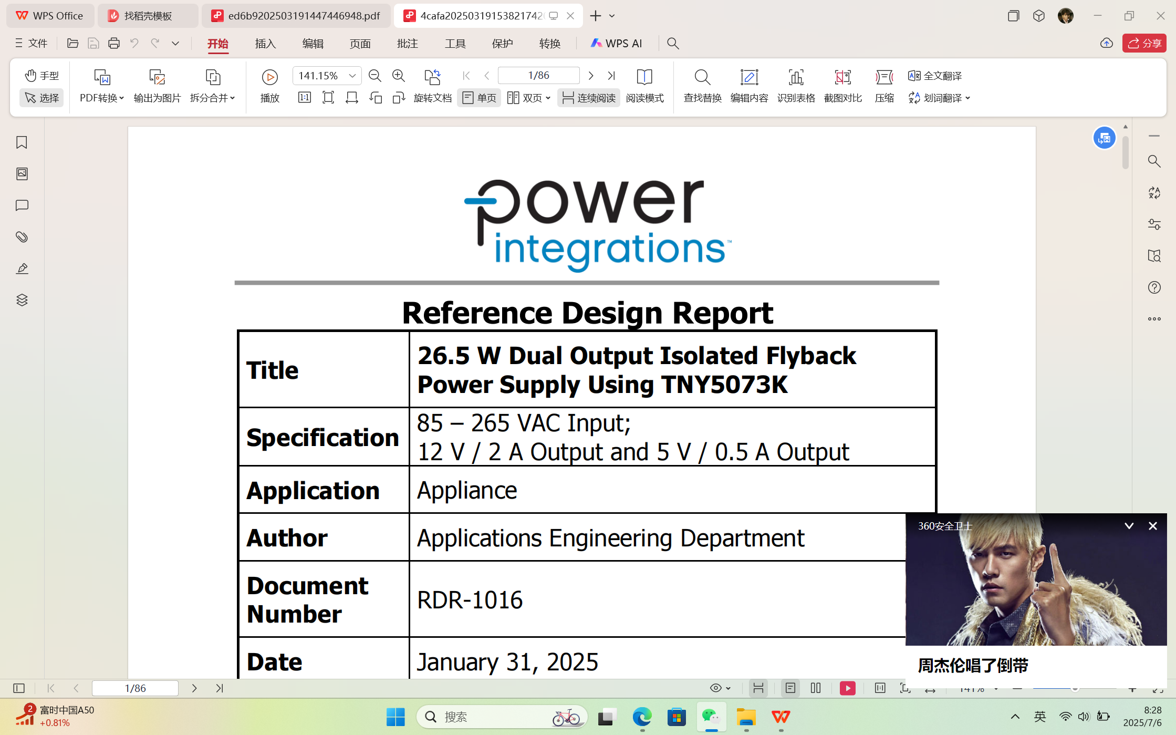
Task: Click 全文翻译 full text translation
Action: pos(935,76)
